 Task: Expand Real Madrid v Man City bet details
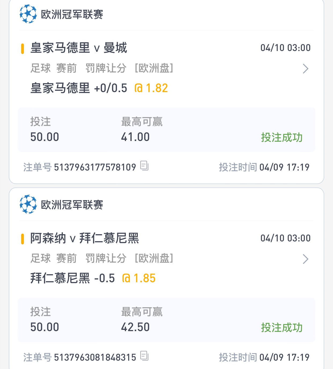pyautogui.click(x=305, y=69)
